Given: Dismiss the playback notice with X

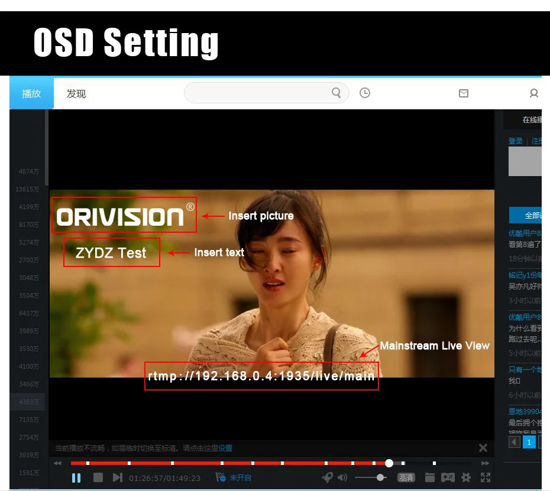Looking at the screenshot, I should pos(483,448).
